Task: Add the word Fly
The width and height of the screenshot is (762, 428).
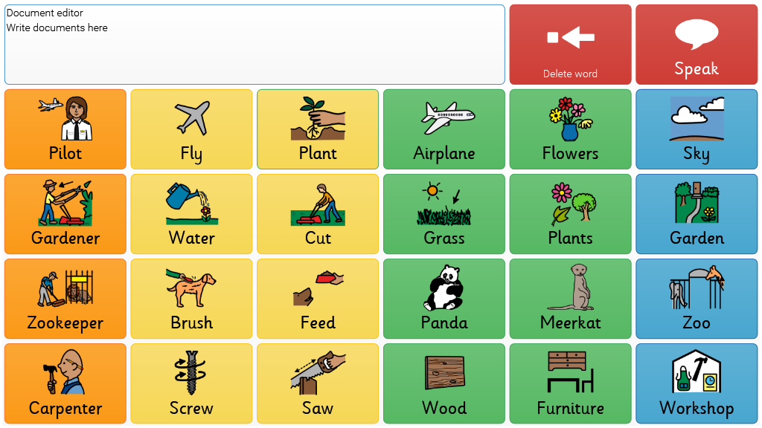Action: click(x=191, y=129)
